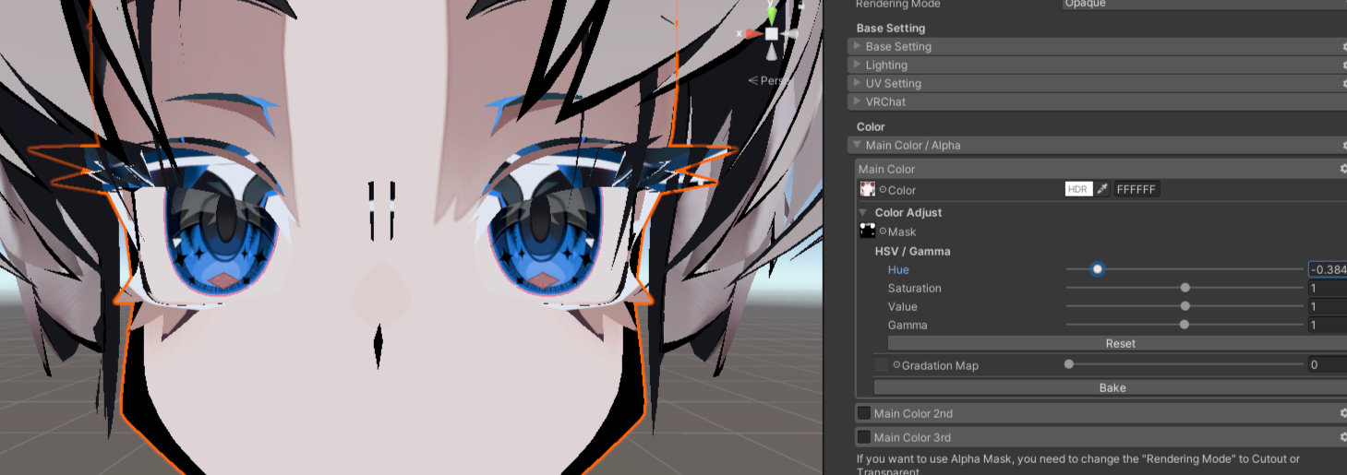The height and width of the screenshot is (475, 1347).
Task: Click the gray cone right of gizmo cube
Action: pos(790,34)
